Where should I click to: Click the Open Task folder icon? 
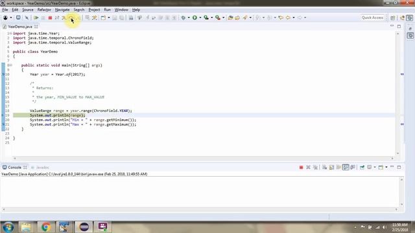tap(237, 17)
